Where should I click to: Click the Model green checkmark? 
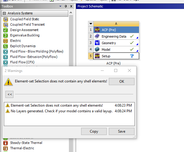tap(132, 49)
